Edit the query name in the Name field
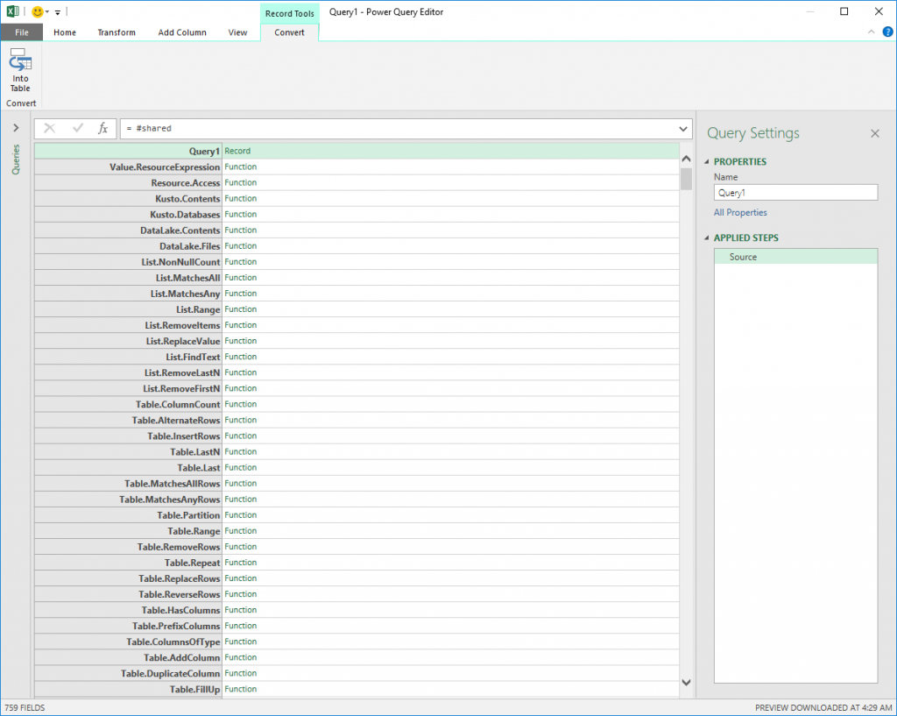 point(795,192)
